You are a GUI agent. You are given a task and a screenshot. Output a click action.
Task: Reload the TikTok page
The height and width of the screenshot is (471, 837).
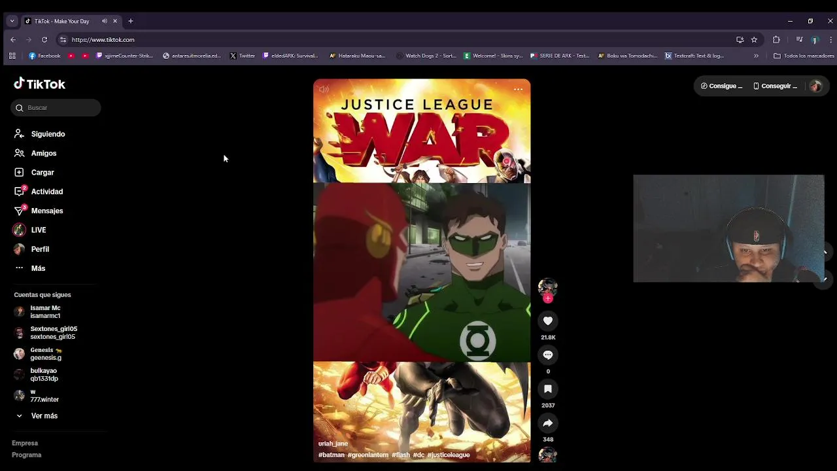point(44,40)
